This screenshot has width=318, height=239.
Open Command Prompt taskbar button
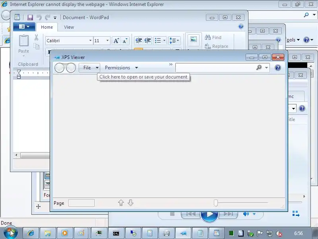coord(116,233)
